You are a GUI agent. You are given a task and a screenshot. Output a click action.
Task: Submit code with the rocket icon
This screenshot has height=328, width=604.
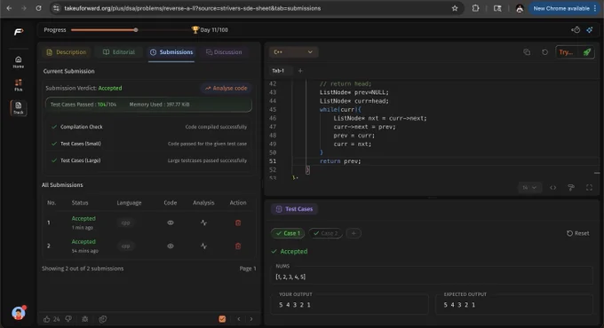click(586, 52)
